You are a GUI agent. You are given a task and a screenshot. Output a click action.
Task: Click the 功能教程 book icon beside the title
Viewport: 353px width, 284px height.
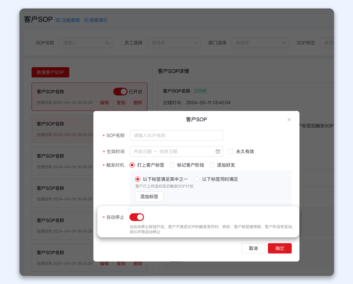click(x=58, y=20)
